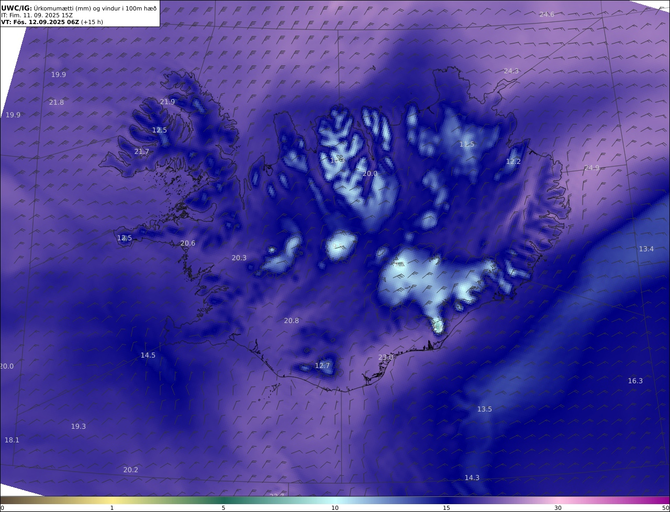
Task: Click the color scale tick label 30
Action: click(558, 508)
